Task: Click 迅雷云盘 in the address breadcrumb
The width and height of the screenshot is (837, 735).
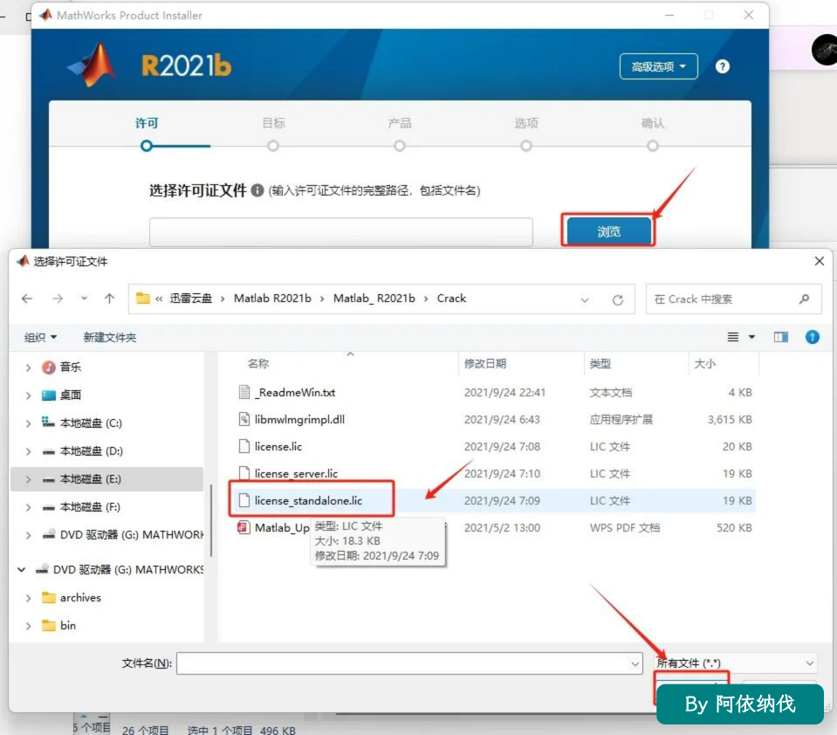Action: [190, 299]
